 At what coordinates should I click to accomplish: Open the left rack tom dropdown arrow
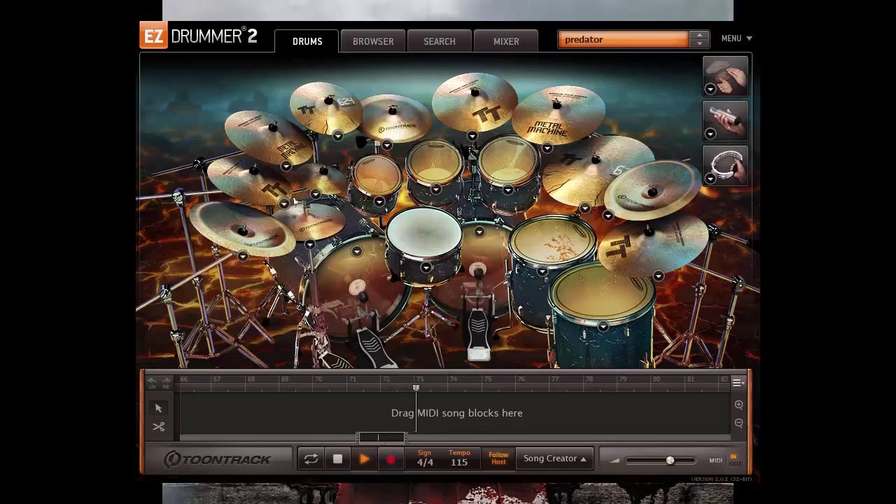click(379, 202)
